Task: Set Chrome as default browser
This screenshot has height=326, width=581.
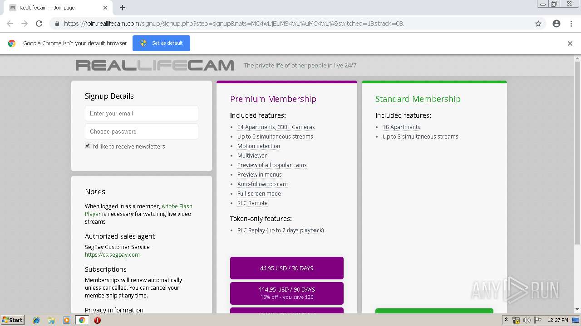Action: point(161,43)
